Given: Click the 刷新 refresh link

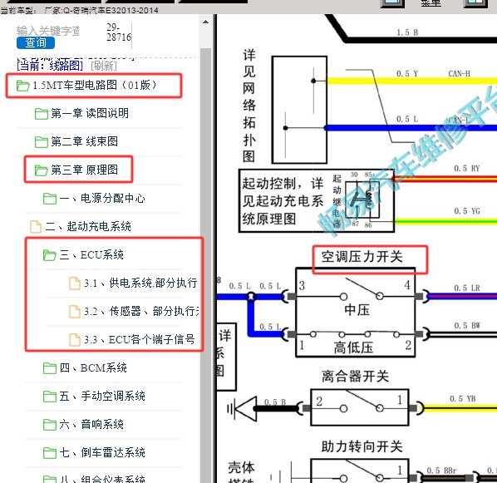Looking at the screenshot, I should [104, 66].
